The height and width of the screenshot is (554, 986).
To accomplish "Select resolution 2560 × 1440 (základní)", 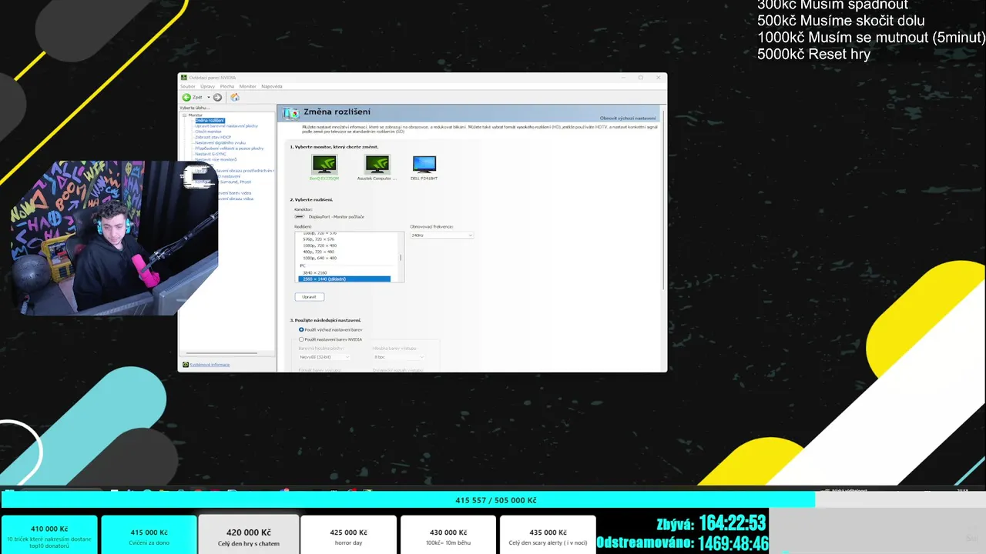I will pyautogui.click(x=344, y=279).
